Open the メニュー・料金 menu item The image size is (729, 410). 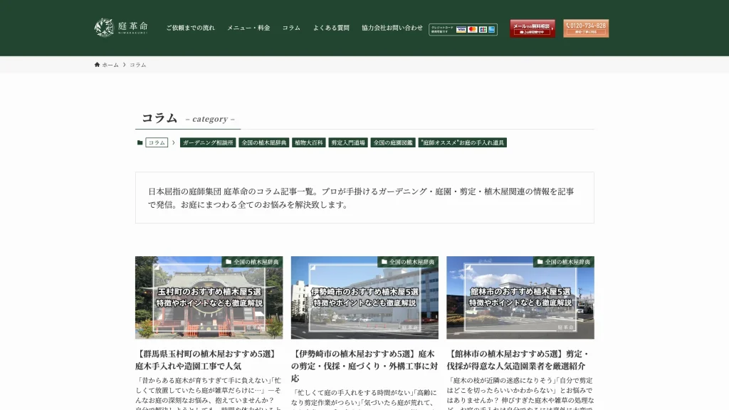pyautogui.click(x=248, y=28)
